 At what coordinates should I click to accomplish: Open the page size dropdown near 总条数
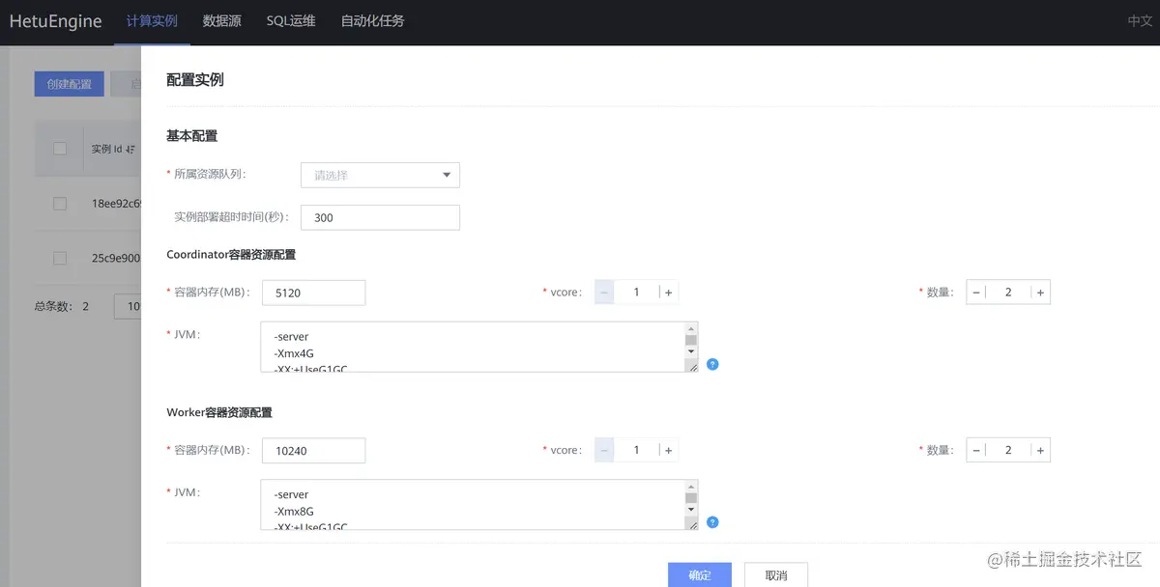(x=128, y=306)
